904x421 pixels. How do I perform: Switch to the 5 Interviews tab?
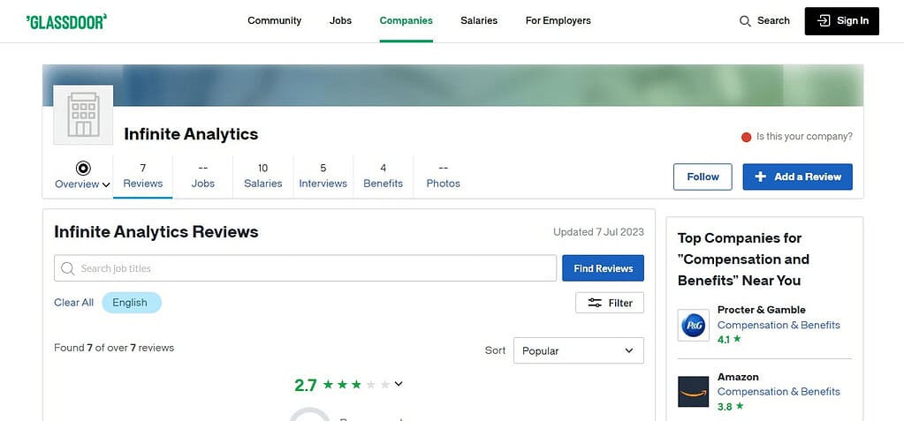[x=323, y=177]
